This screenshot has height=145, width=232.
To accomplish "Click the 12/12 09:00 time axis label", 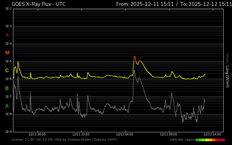I will pyautogui.click(x=168, y=134).
